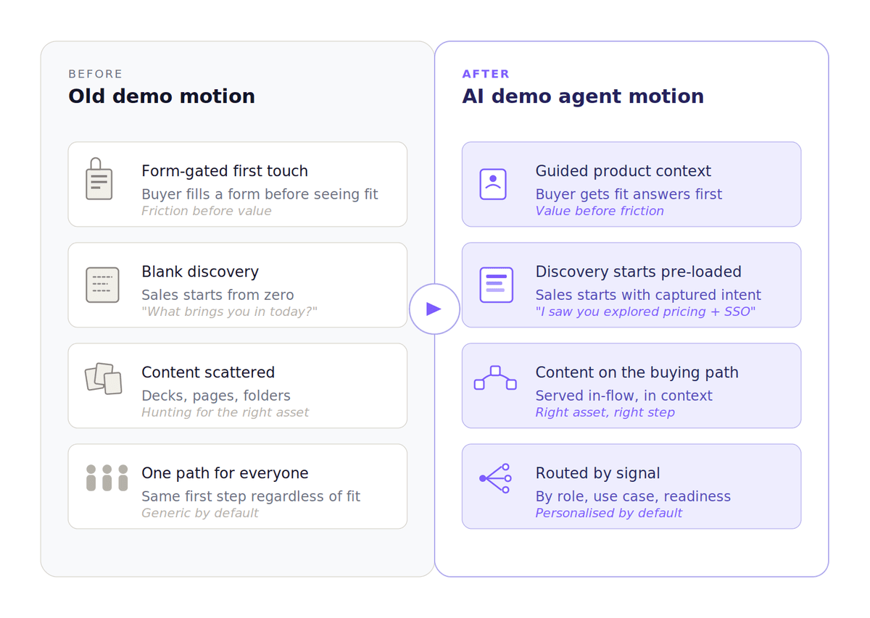Click the clipboard form icon for Form-gated first touch
Viewport: 870px width, 618px height.
(x=99, y=178)
